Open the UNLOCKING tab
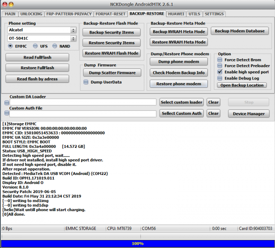The width and height of the screenshot is (275, 248). pos(32,14)
